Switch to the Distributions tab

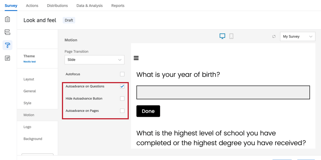(x=57, y=6)
